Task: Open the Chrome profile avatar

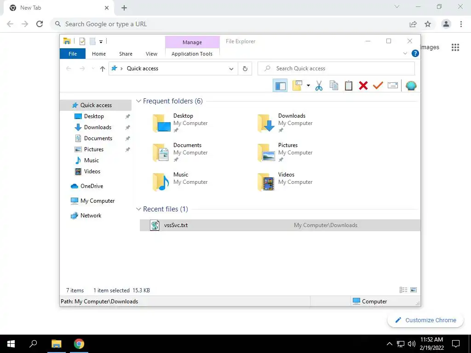Action: 446,24
